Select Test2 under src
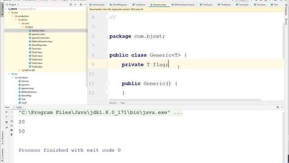289x163 pixels. (24, 103)
